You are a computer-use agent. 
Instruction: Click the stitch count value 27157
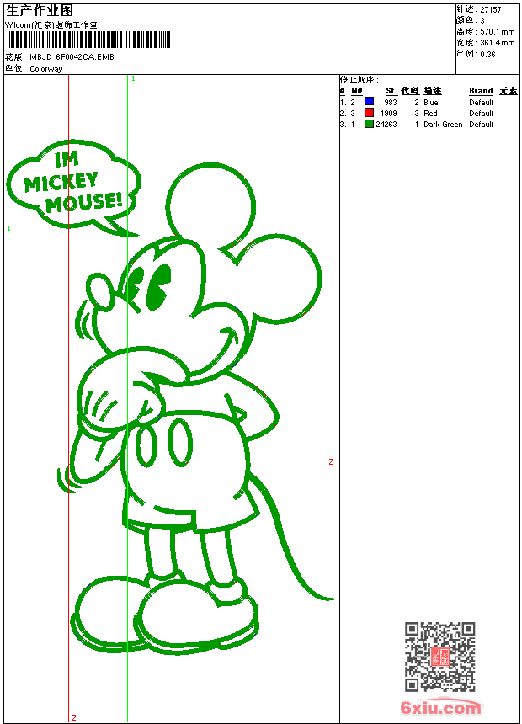pyautogui.click(x=490, y=9)
